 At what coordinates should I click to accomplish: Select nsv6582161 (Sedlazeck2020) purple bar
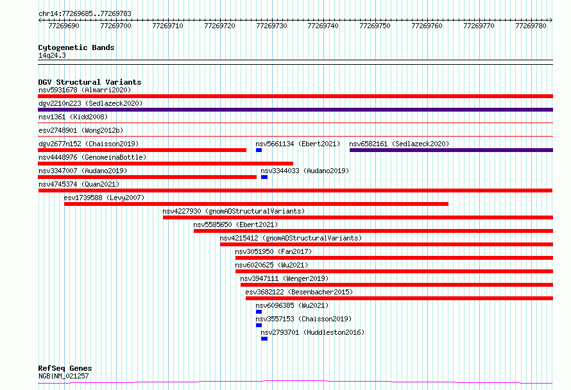tap(451, 150)
